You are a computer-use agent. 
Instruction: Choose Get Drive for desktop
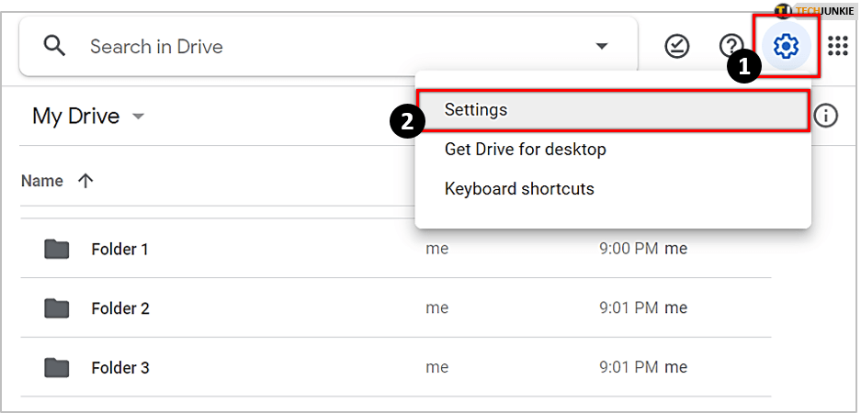(x=525, y=149)
